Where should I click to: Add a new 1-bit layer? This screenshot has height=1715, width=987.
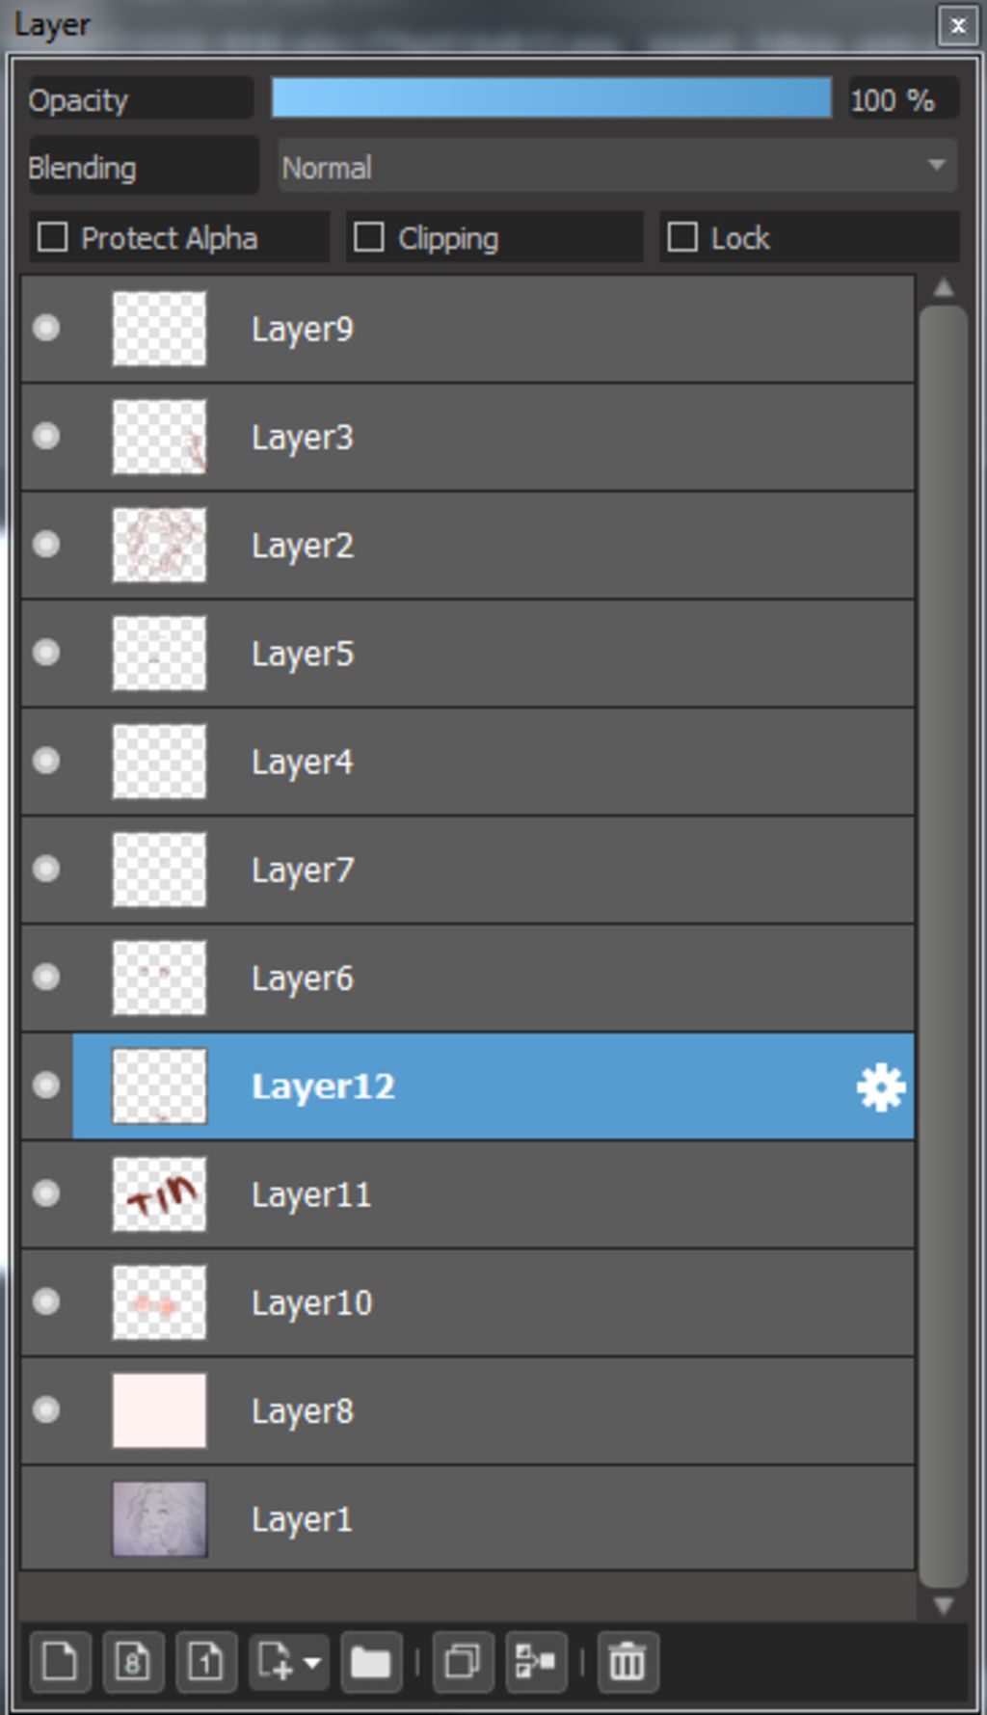click(205, 1662)
